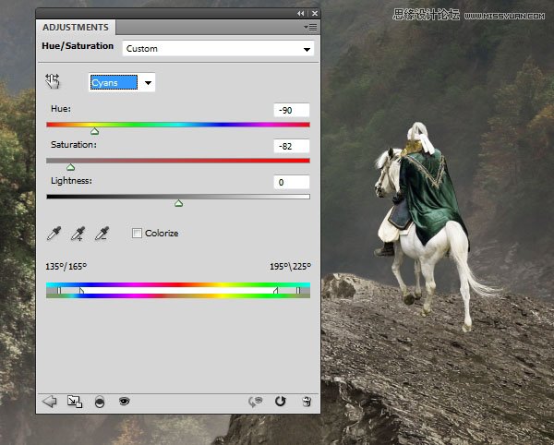Pick the Subtract from Sample eyedropper
The width and height of the screenshot is (554, 445).
coord(102,233)
